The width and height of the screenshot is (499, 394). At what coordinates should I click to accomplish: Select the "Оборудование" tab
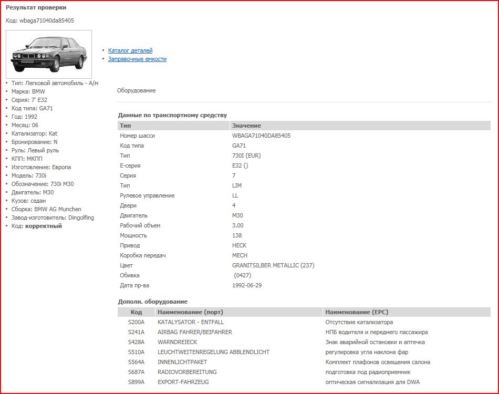(136, 90)
